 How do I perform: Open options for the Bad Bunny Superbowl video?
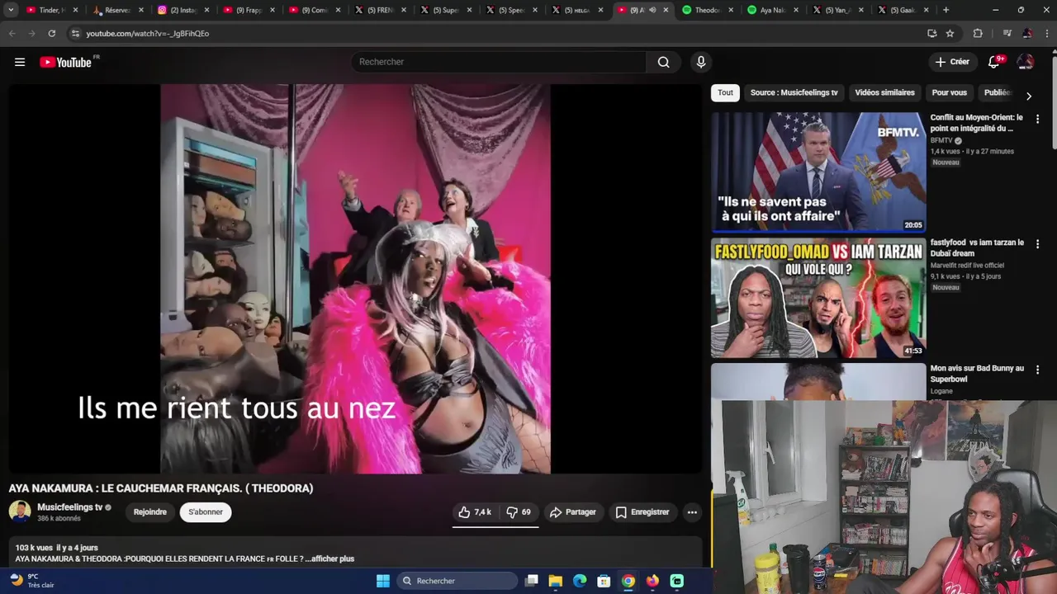coord(1037,370)
